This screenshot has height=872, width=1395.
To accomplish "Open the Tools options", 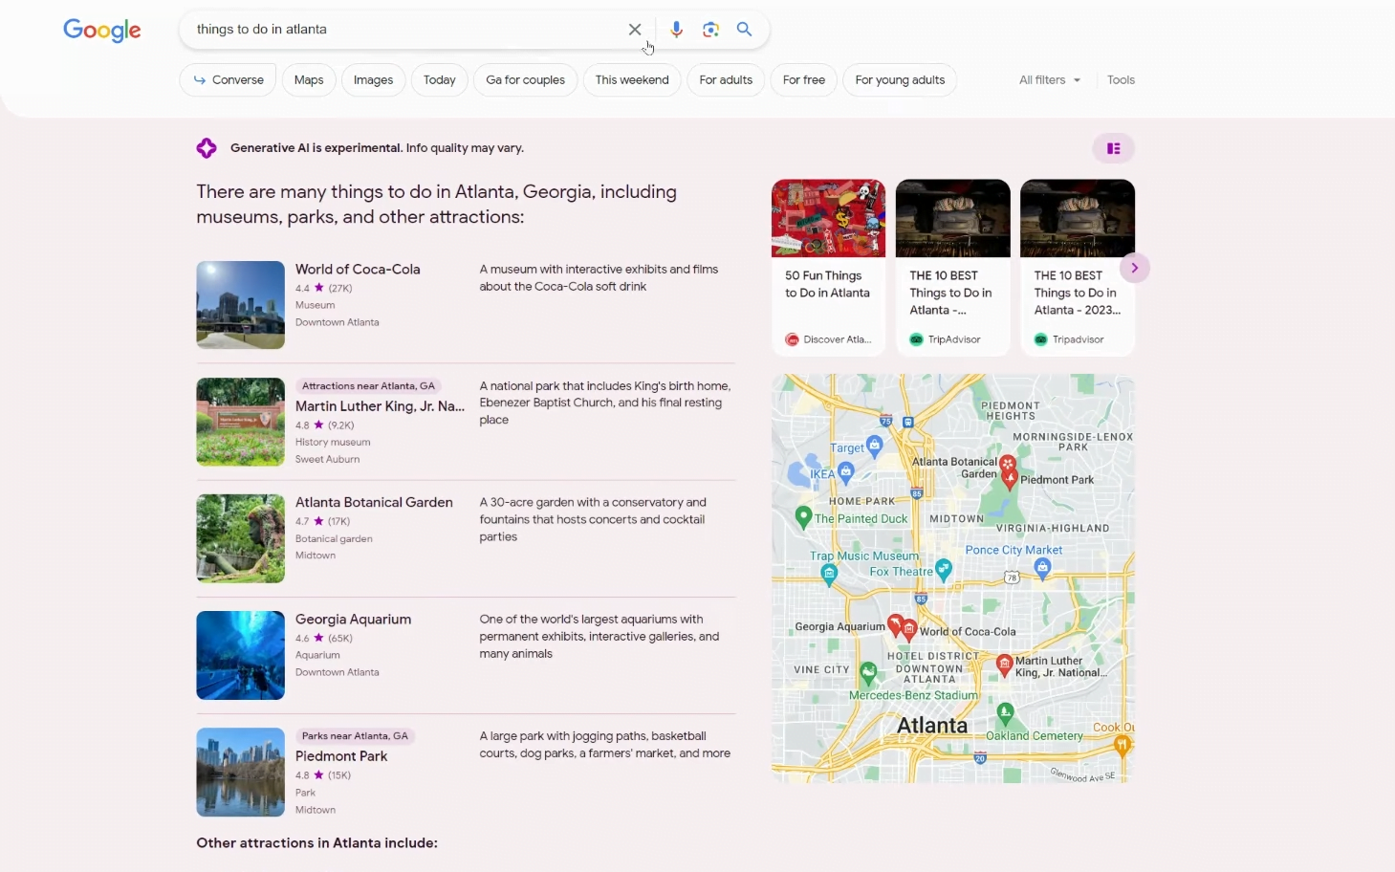I will 1121,80.
